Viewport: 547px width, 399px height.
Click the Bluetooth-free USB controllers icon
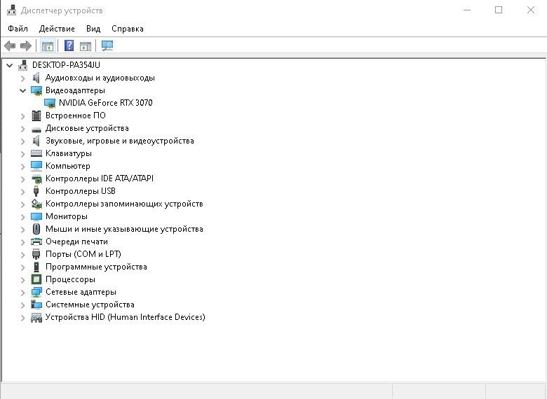pyautogui.click(x=36, y=191)
